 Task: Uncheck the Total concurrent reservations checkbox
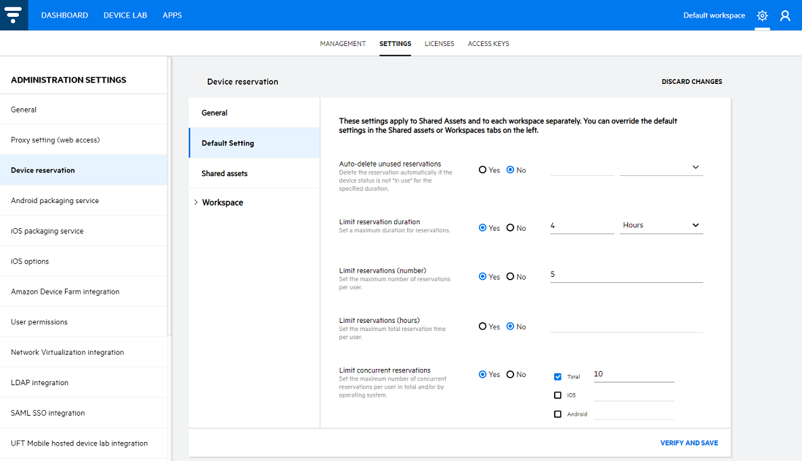coord(557,376)
